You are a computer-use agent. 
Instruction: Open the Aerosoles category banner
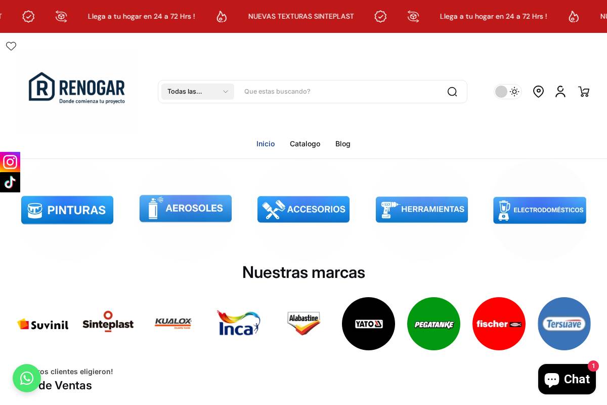(x=186, y=209)
